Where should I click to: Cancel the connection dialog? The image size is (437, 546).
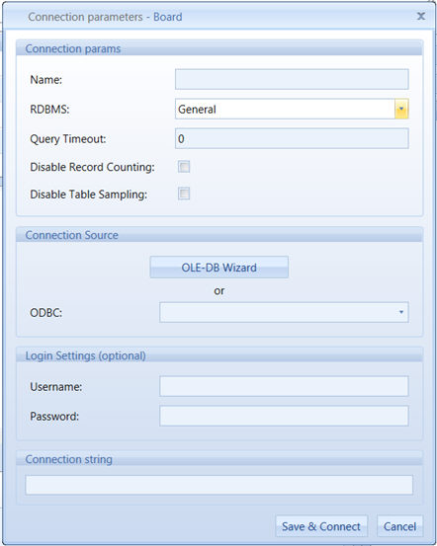[399, 526]
